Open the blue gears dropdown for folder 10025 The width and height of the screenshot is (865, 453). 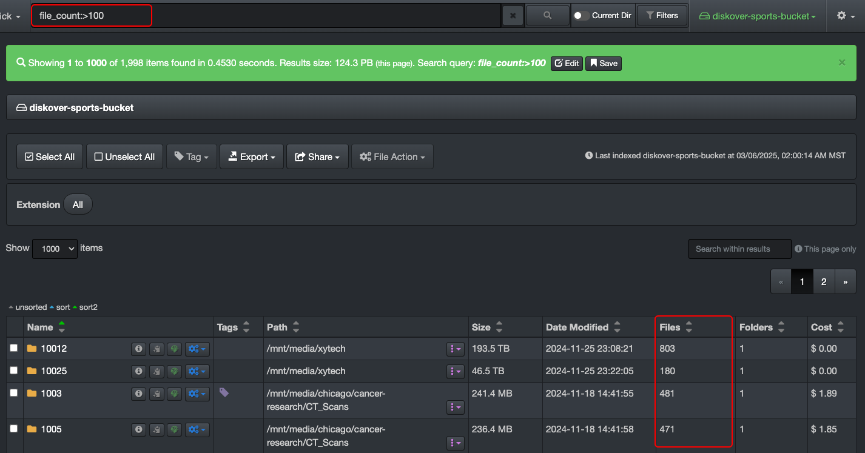click(x=197, y=371)
